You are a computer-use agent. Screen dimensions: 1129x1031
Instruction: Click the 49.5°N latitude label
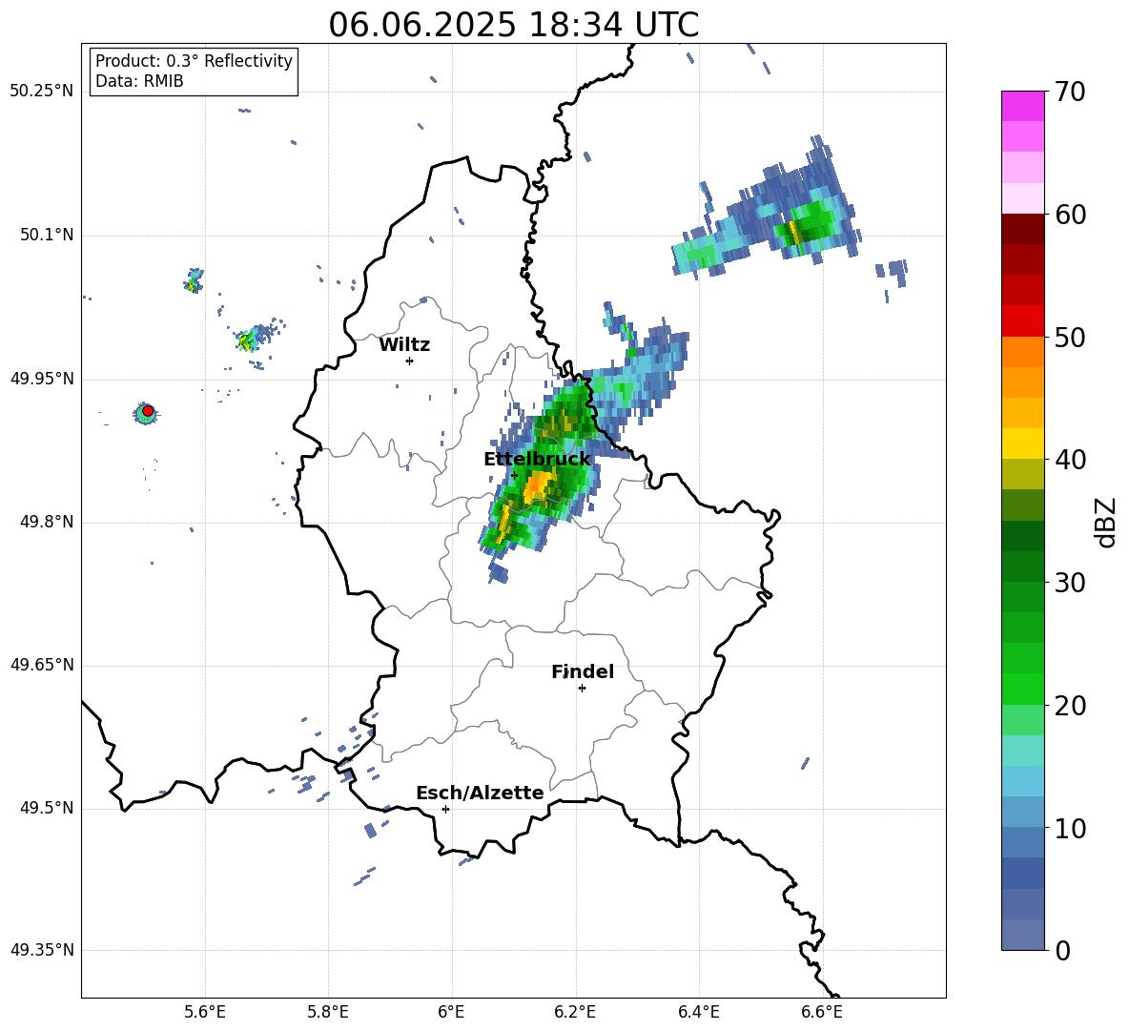(x=47, y=808)
